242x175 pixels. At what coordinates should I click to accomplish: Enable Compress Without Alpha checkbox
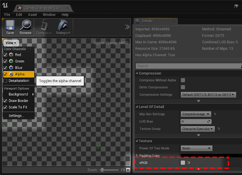(183, 80)
